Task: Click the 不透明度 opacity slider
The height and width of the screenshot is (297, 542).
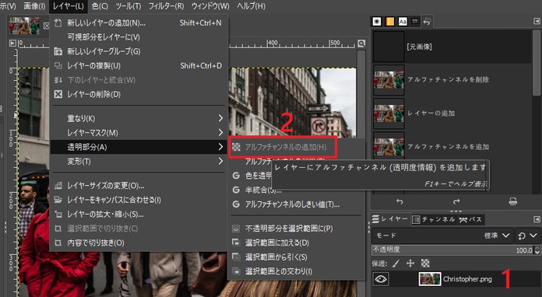Action: [452, 250]
